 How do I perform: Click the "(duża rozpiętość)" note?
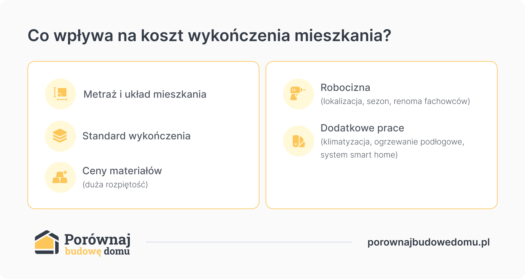pyautogui.click(x=115, y=185)
